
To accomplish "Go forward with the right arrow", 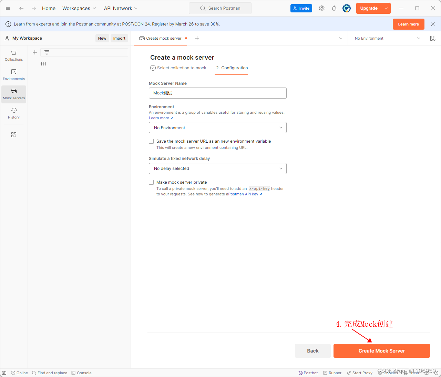I will point(34,8).
